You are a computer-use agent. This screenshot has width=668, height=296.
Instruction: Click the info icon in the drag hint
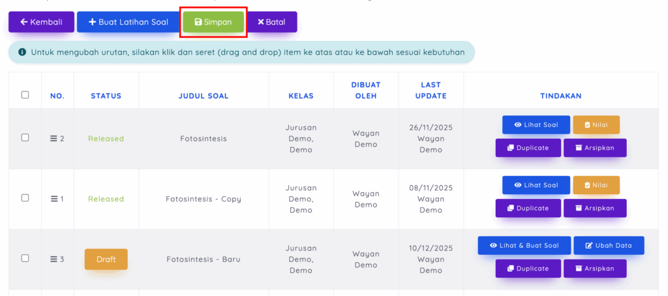tap(22, 52)
